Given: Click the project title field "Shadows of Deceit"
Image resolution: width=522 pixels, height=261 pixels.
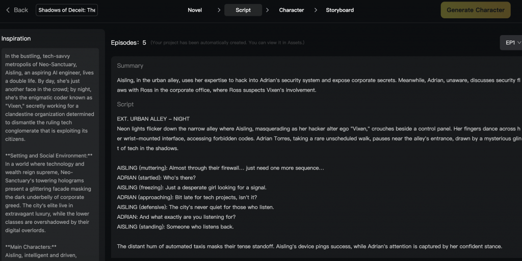Looking at the screenshot, I should point(67,10).
